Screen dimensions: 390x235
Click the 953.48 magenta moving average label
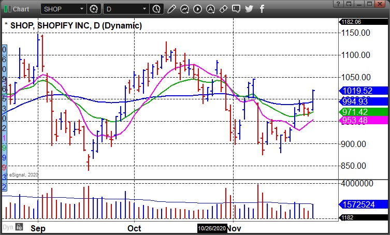tap(364, 121)
